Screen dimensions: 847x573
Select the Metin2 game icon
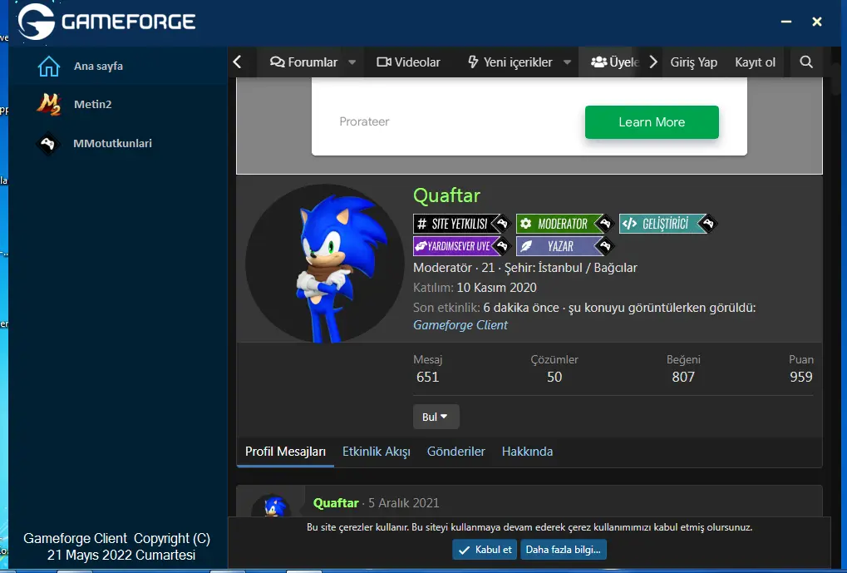tap(48, 104)
